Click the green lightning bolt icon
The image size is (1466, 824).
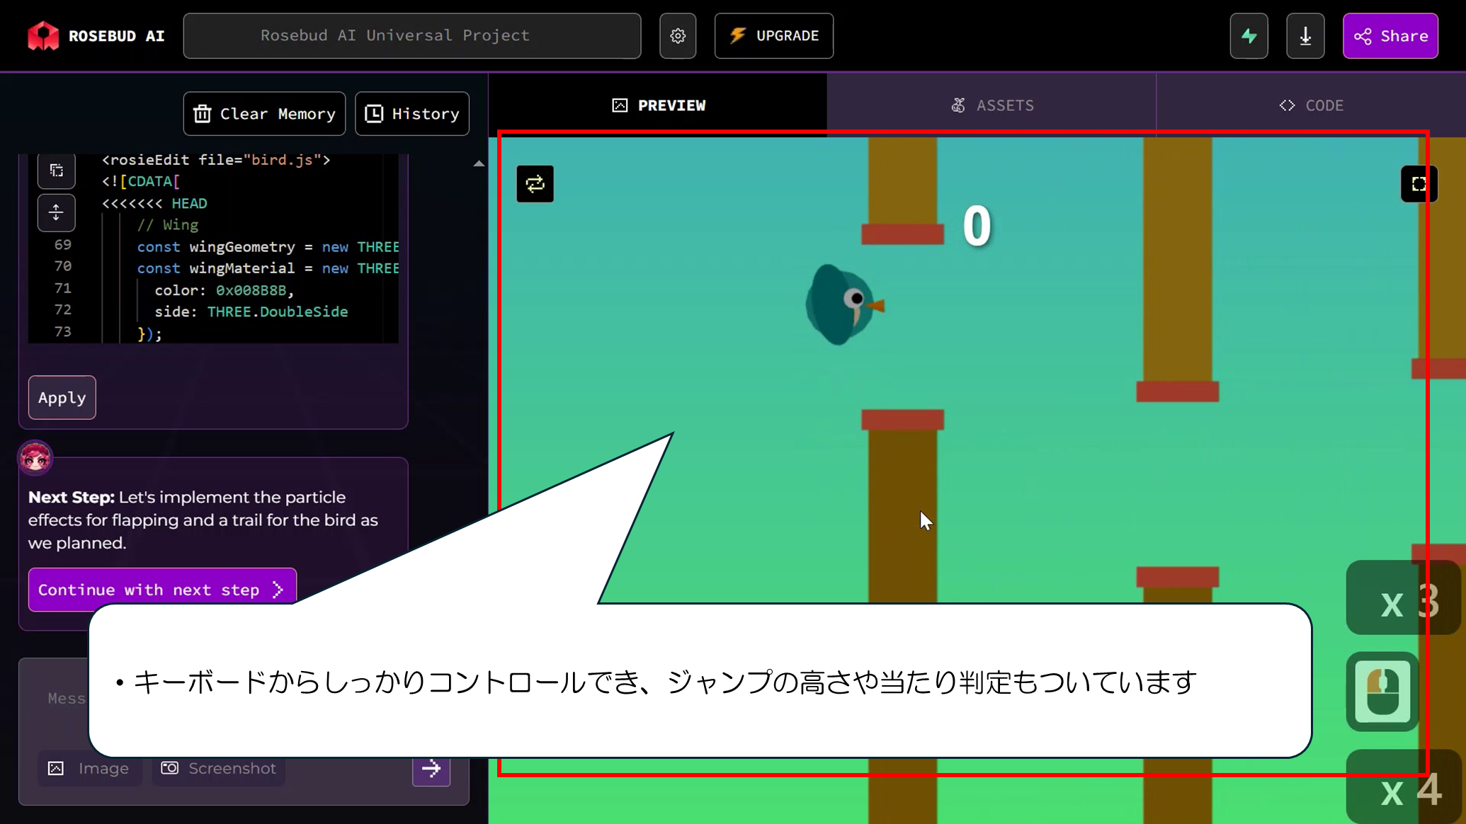1249,35
